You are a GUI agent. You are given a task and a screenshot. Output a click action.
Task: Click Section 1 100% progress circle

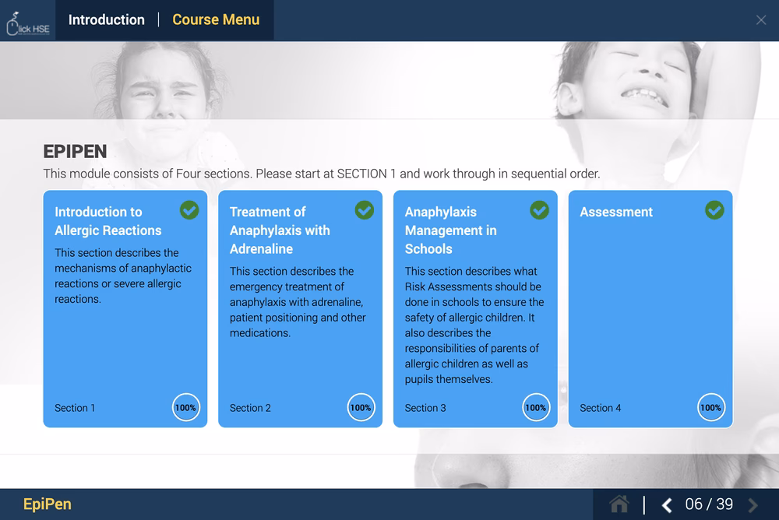click(x=185, y=407)
